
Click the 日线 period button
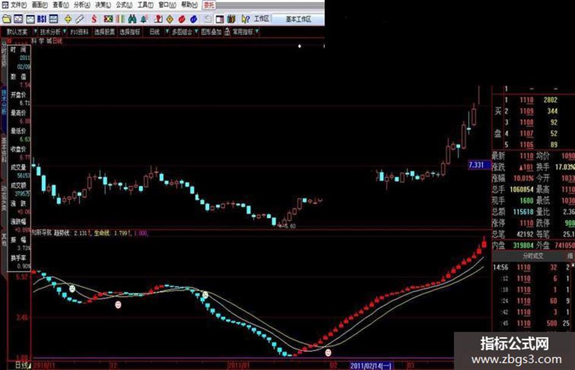pos(155,32)
